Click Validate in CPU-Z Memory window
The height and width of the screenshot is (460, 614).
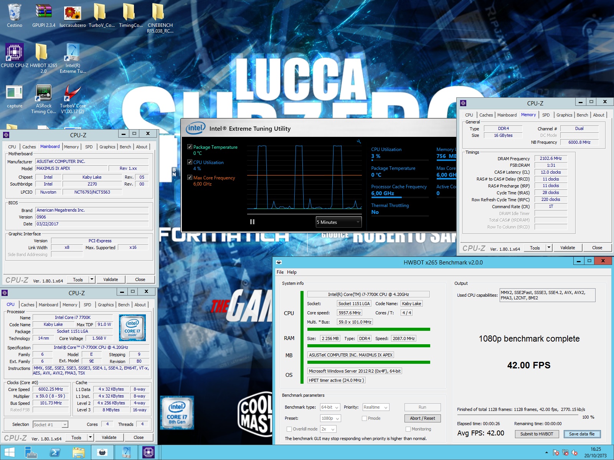pos(567,248)
